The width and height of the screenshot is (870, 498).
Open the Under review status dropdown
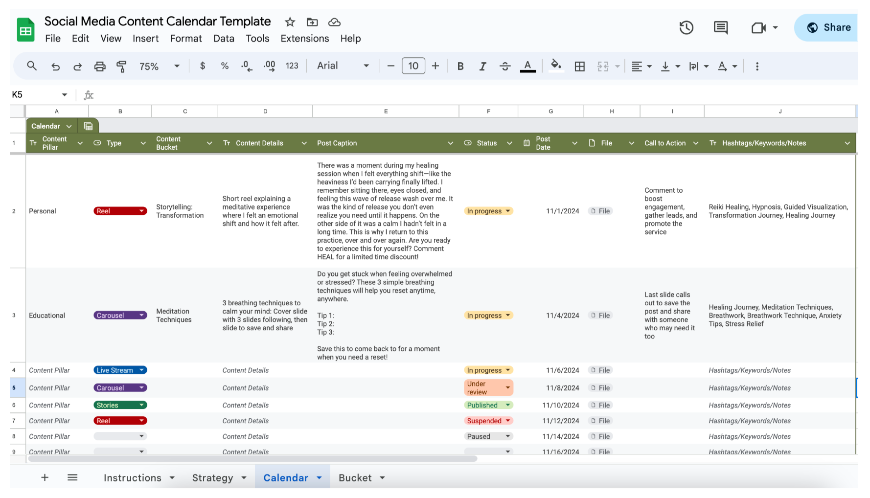(x=488, y=387)
